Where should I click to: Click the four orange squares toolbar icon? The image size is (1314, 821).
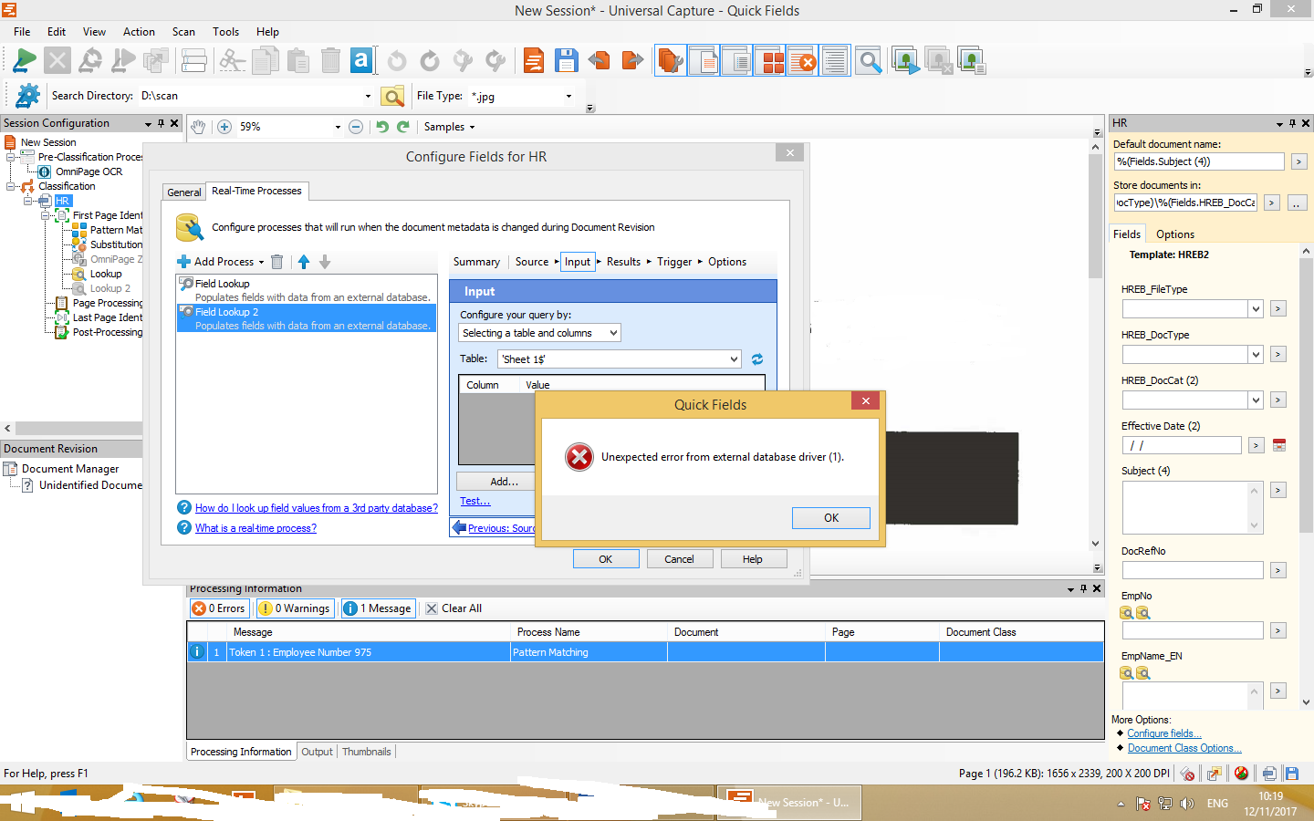click(x=773, y=61)
